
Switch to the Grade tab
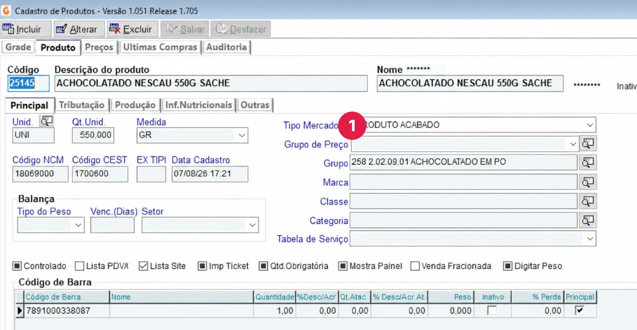18,47
